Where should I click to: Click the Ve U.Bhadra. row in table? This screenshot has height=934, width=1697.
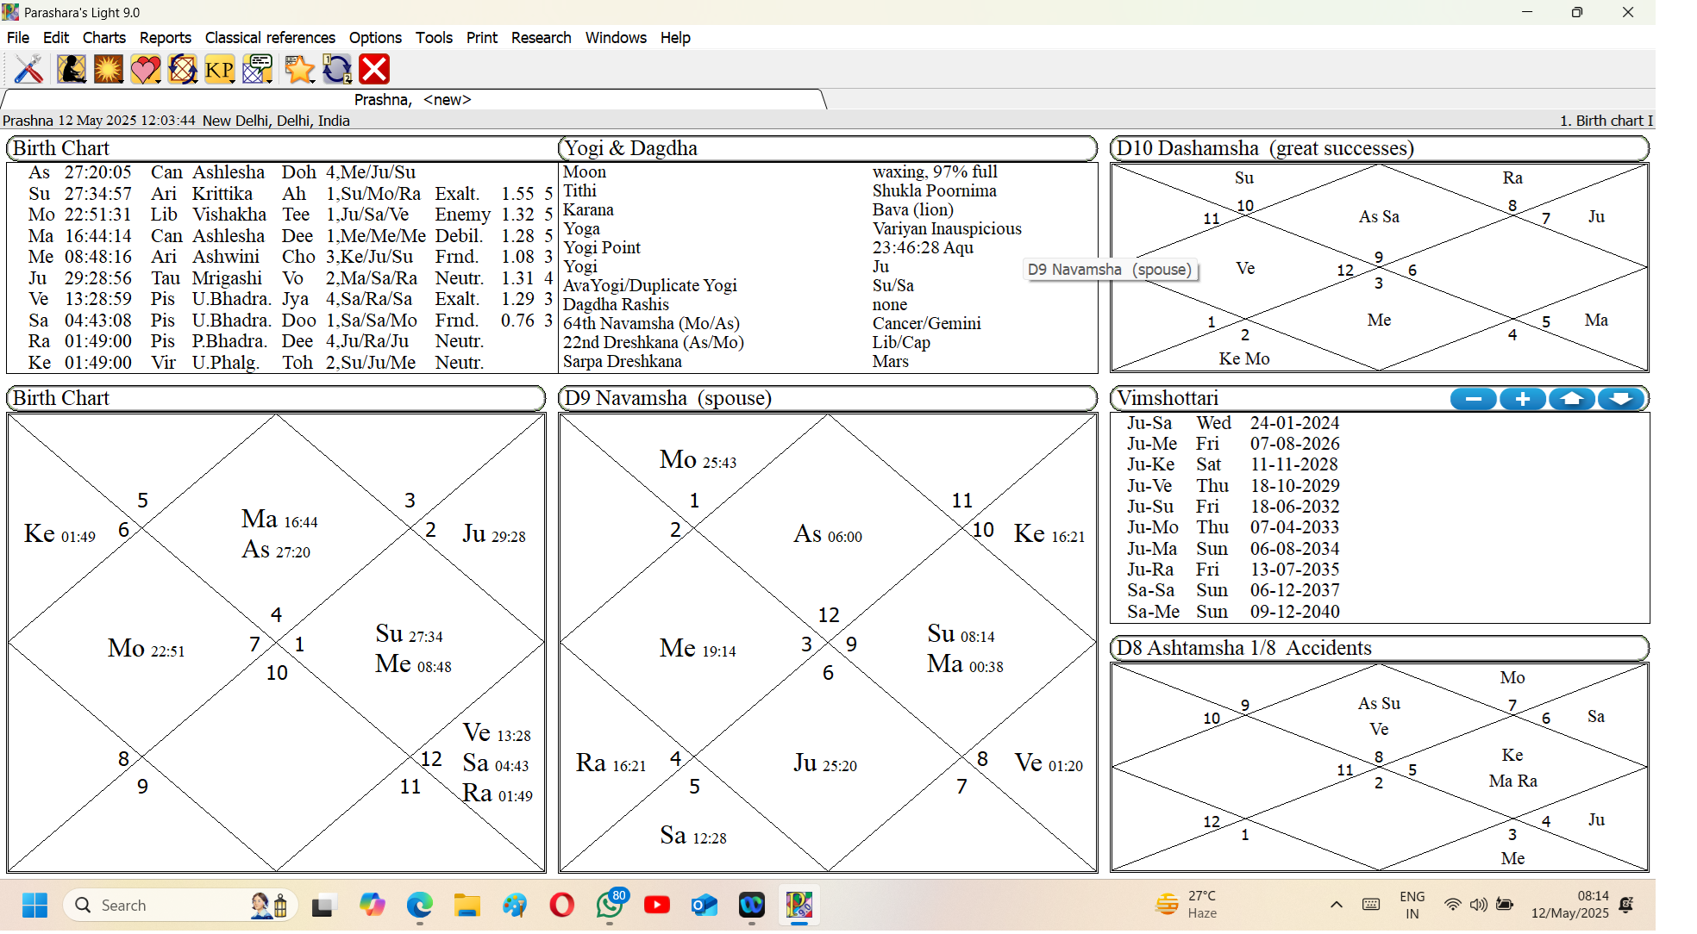pos(290,299)
